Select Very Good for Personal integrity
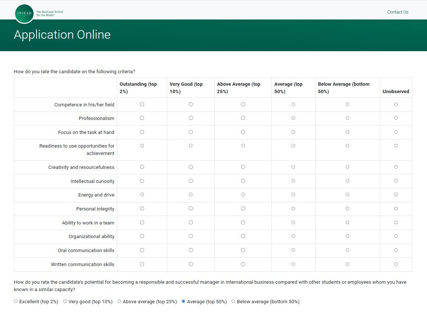This screenshot has height=315, width=427. 191,208
